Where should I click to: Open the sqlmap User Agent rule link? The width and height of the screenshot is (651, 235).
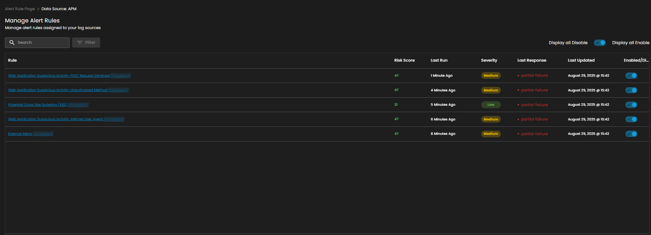coord(55,119)
